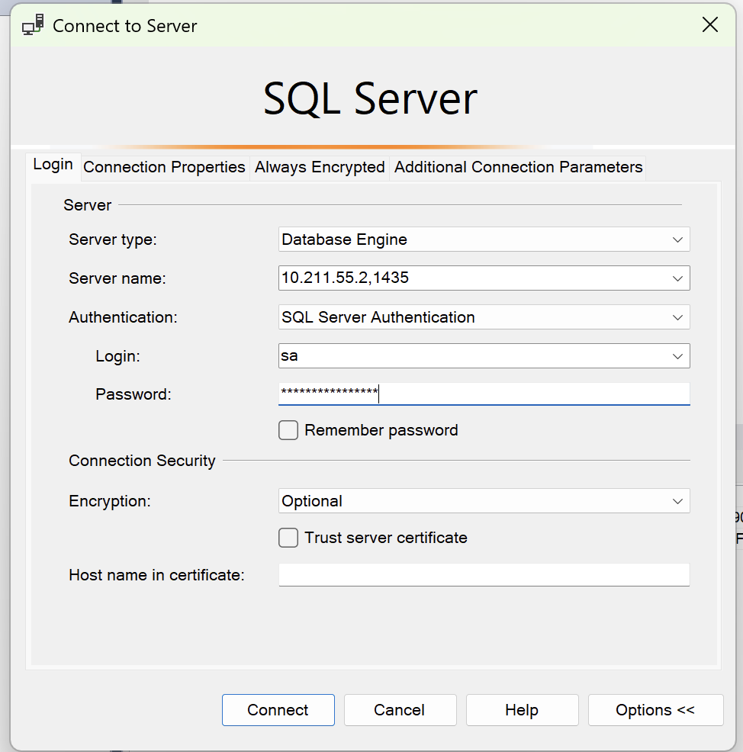Click the Connect to Server window icon
Image resolution: width=743 pixels, height=752 pixels.
point(33,25)
